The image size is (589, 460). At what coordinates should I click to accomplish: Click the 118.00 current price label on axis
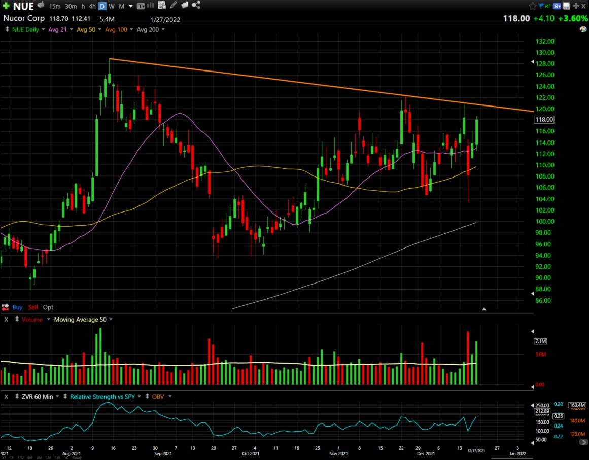(x=544, y=119)
